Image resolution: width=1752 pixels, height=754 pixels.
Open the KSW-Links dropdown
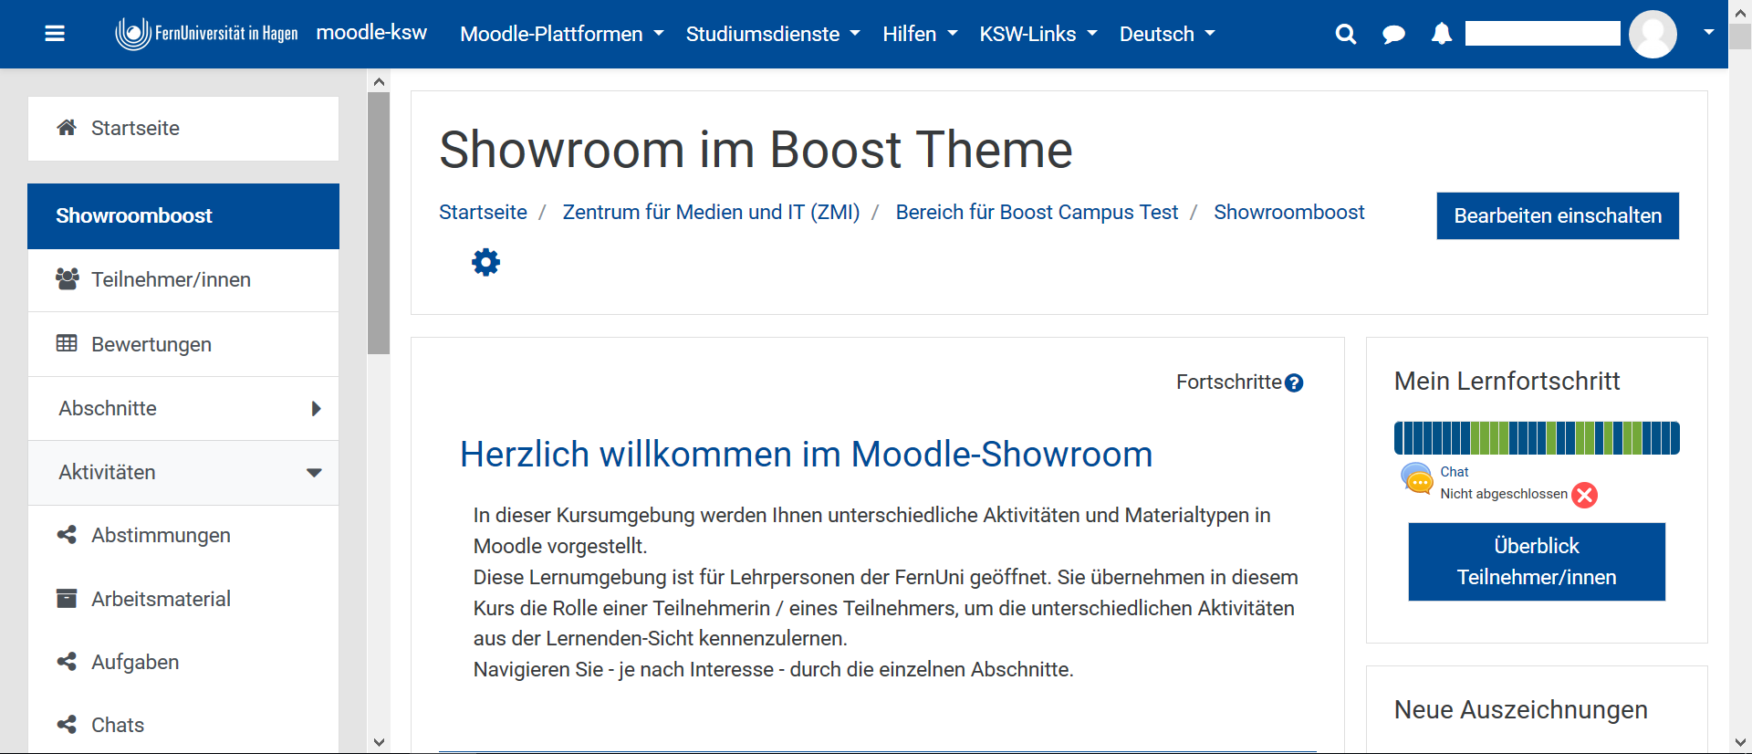pyautogui.click(x=1038, y=34)
